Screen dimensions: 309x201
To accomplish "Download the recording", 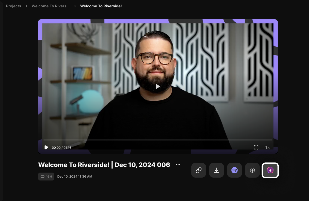I will 216,170.
